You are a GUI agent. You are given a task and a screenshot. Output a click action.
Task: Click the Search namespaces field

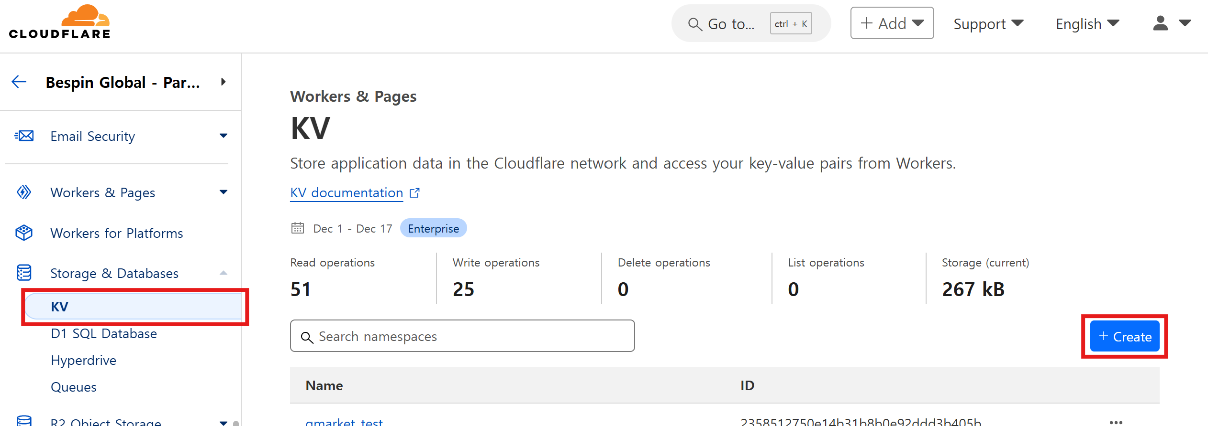pos(462,336)
